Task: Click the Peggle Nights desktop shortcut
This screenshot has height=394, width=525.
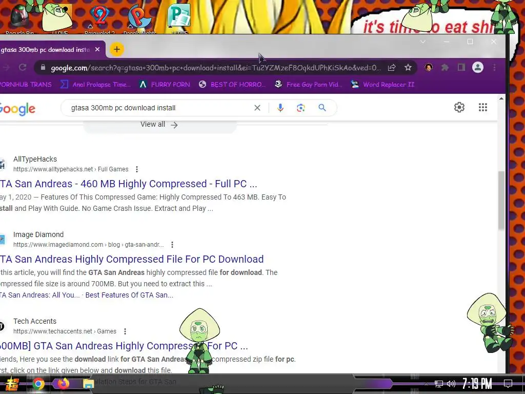Action: 139,18
